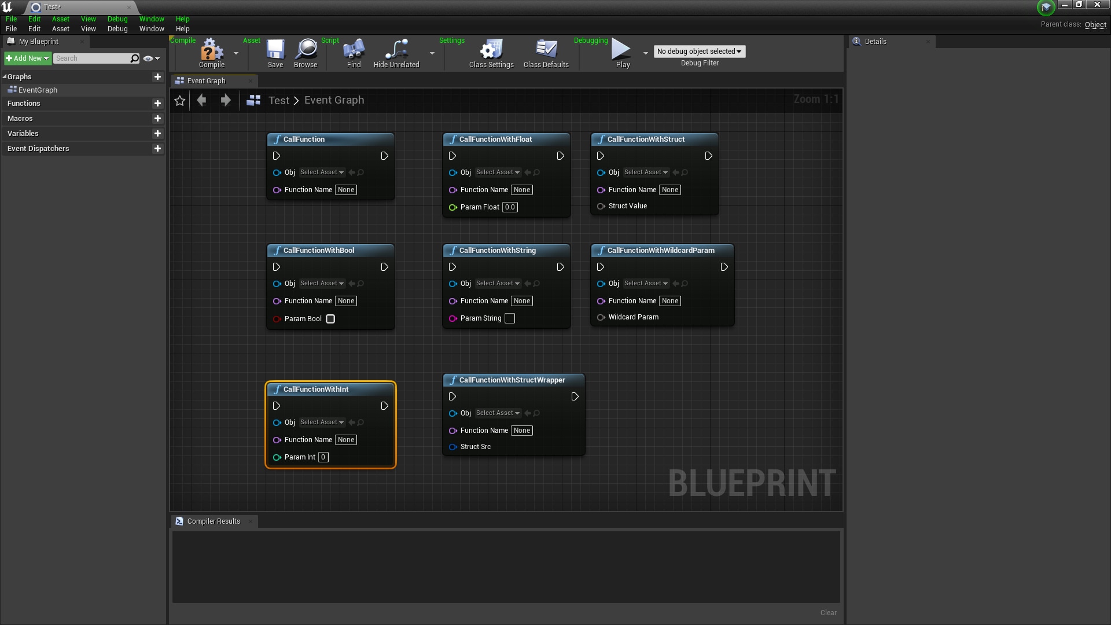Add a new Function
The width and height of the screenshot is (1111, 625).
(157, 103)
